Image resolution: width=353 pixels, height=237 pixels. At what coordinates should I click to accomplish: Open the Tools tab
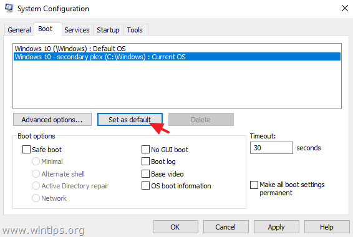point(135,30)
